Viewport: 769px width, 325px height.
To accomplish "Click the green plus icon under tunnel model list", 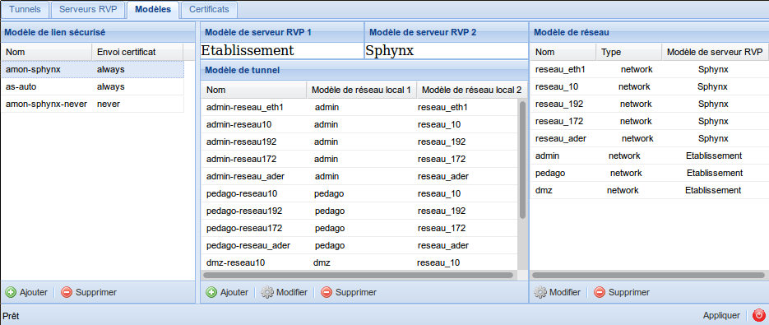I will pos(211,292).
